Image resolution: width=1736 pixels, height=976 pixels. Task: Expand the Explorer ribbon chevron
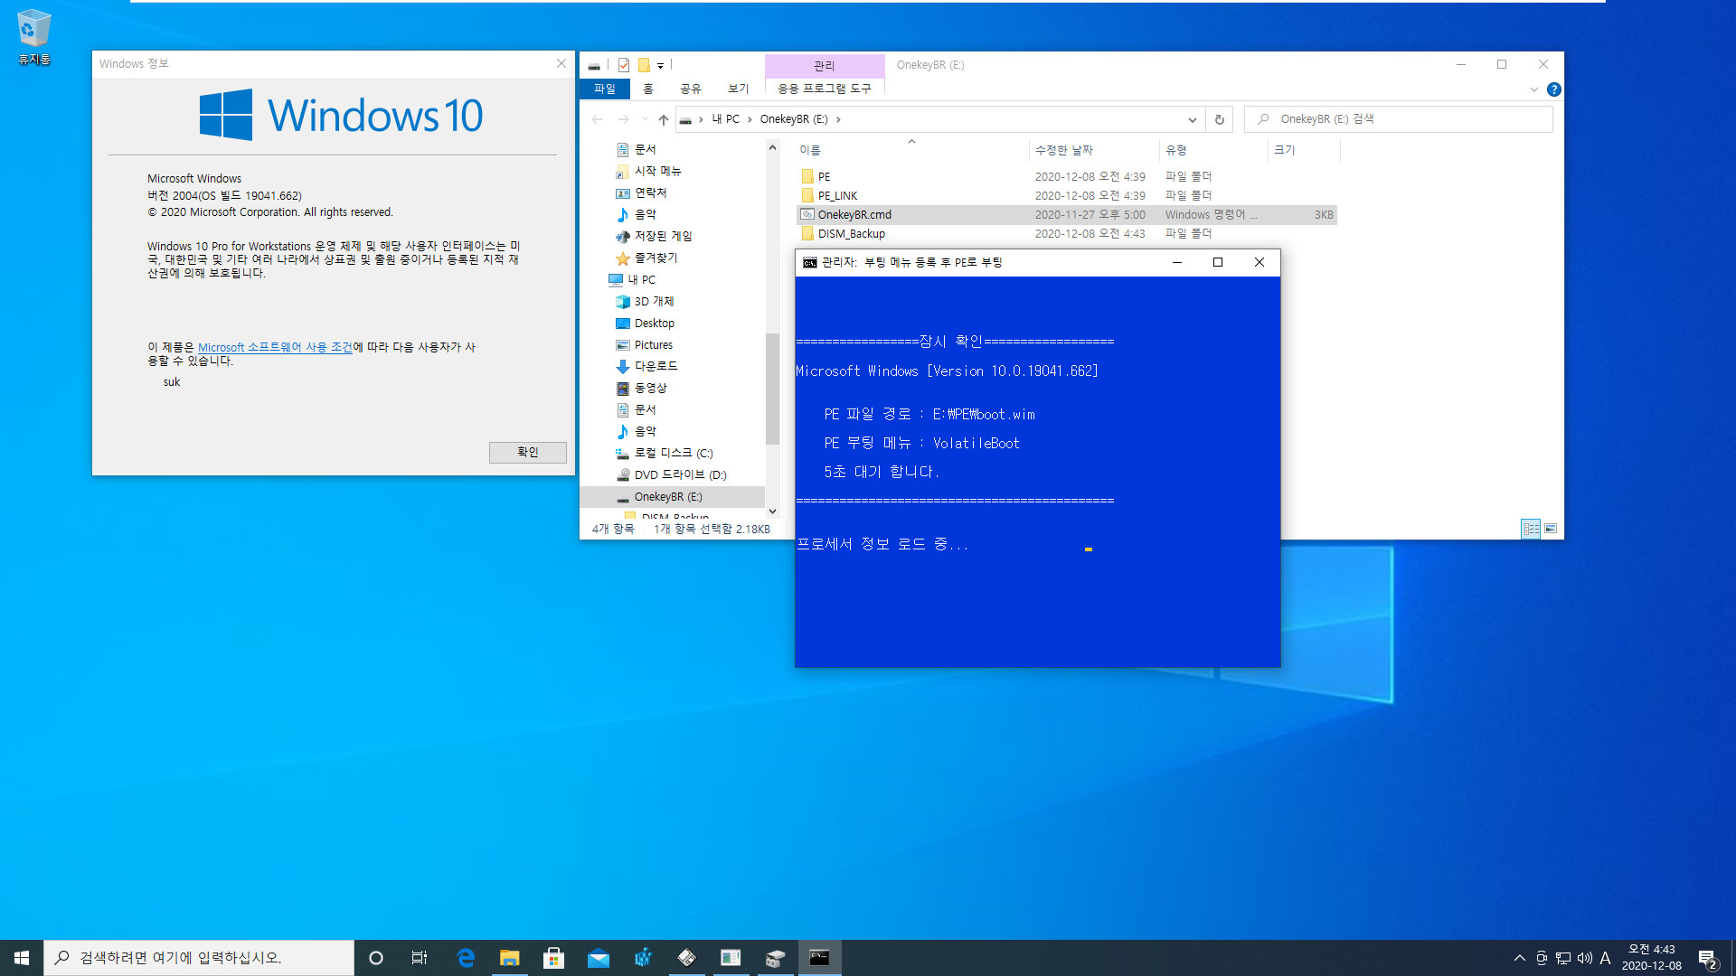(1533, 89)
